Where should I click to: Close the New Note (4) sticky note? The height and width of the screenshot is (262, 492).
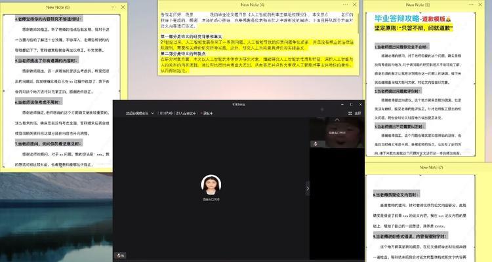point(354,5)
